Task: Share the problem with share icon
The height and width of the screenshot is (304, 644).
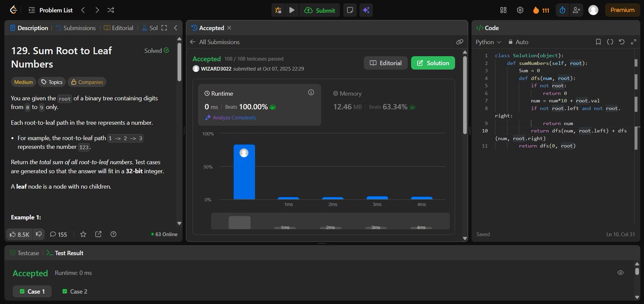Action: point(98,234)
